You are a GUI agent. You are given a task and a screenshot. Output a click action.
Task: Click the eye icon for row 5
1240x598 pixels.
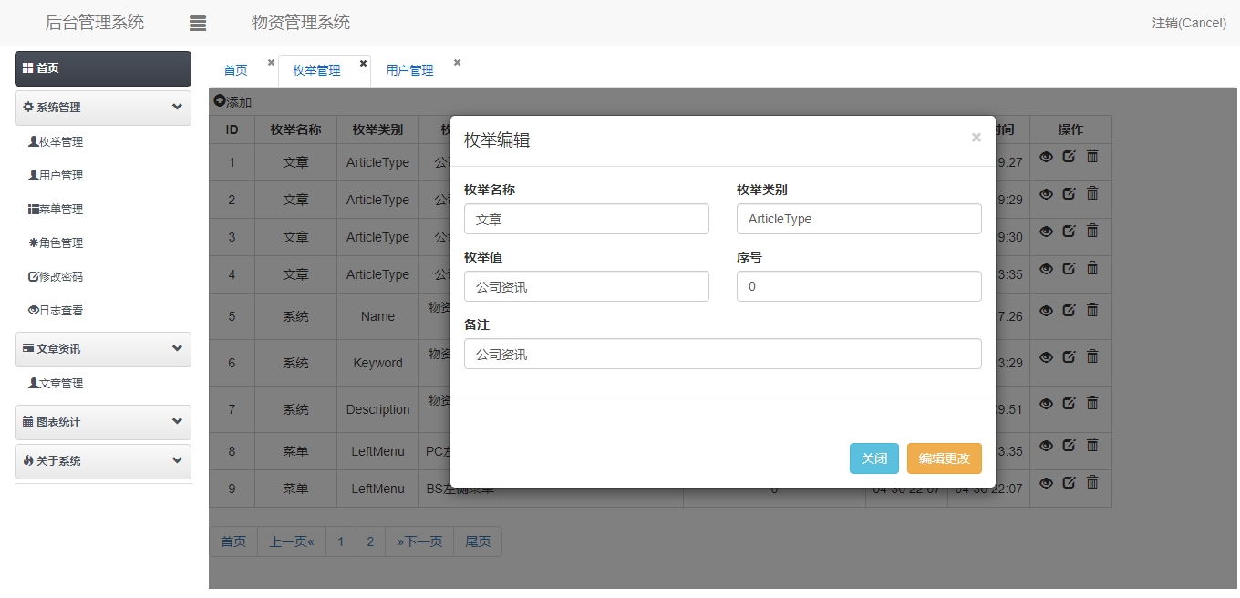[1046, 310]
